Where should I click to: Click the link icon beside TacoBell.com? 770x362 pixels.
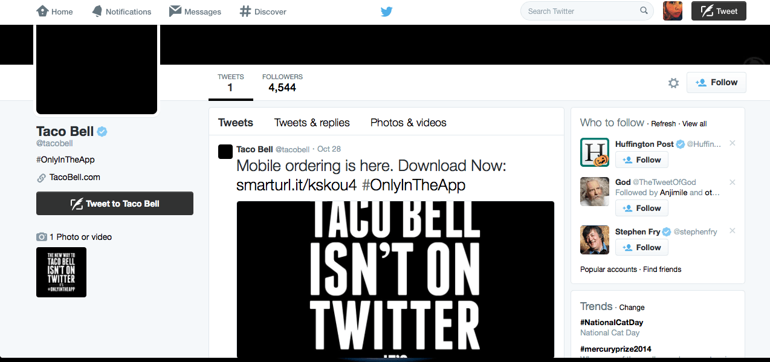(x=41, y=177)
